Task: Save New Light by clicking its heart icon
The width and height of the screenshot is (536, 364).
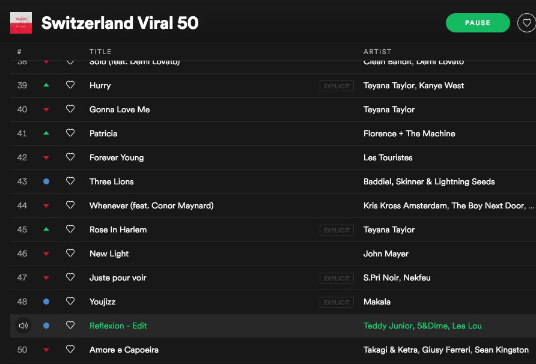Action: 70,253
